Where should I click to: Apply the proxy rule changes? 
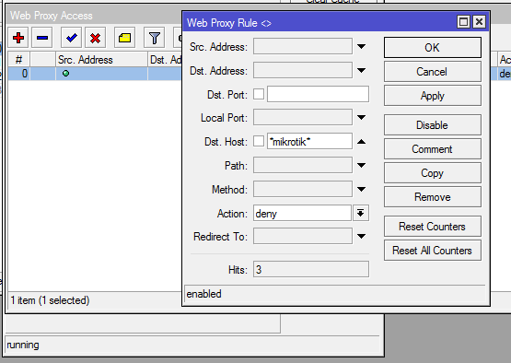coord(433,96)
